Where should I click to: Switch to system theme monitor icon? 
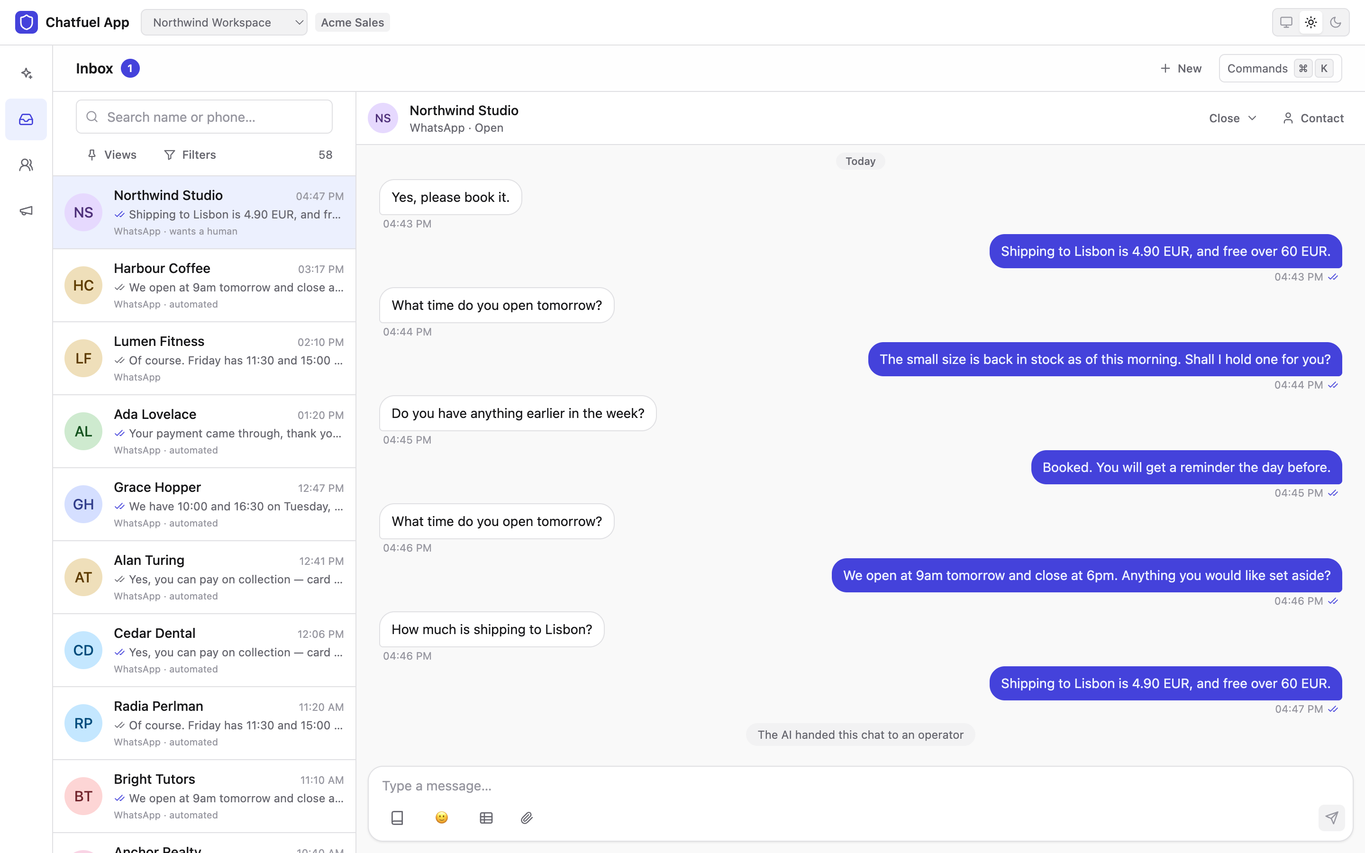pyautogui.click(x=1286, y=23)
